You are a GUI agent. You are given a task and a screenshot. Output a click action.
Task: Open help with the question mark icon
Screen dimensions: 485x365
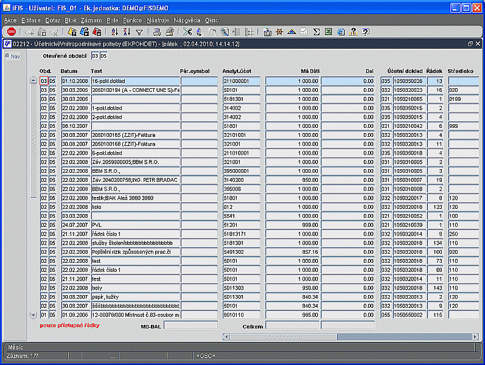[x=365, y=32]
